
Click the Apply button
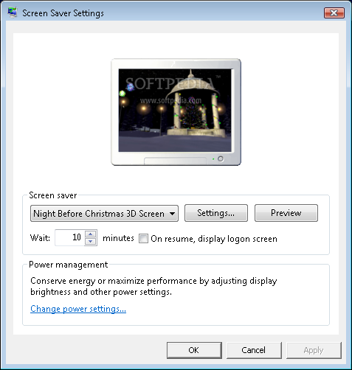coord(314,350)
